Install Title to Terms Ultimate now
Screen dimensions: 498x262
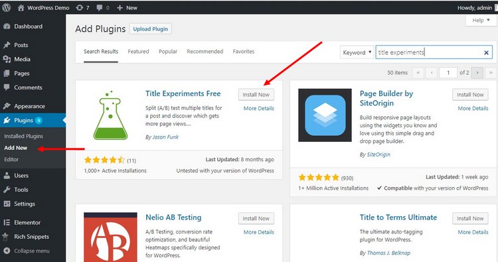[470, 218]
